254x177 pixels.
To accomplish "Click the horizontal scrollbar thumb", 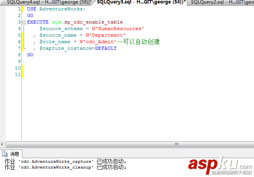I will tap(130, 144).
